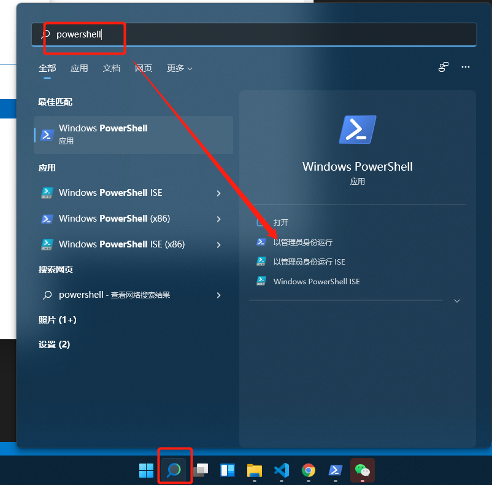Click the search filter account icon
492x485 pixels.
[x=444, y=68]
